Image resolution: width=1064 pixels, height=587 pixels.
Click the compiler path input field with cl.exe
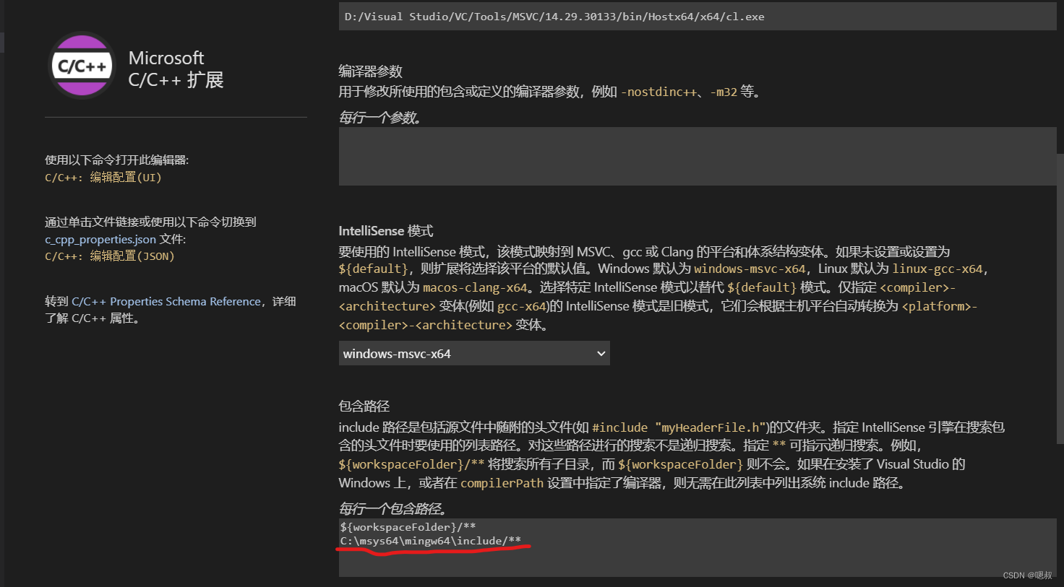coord(698,16)
